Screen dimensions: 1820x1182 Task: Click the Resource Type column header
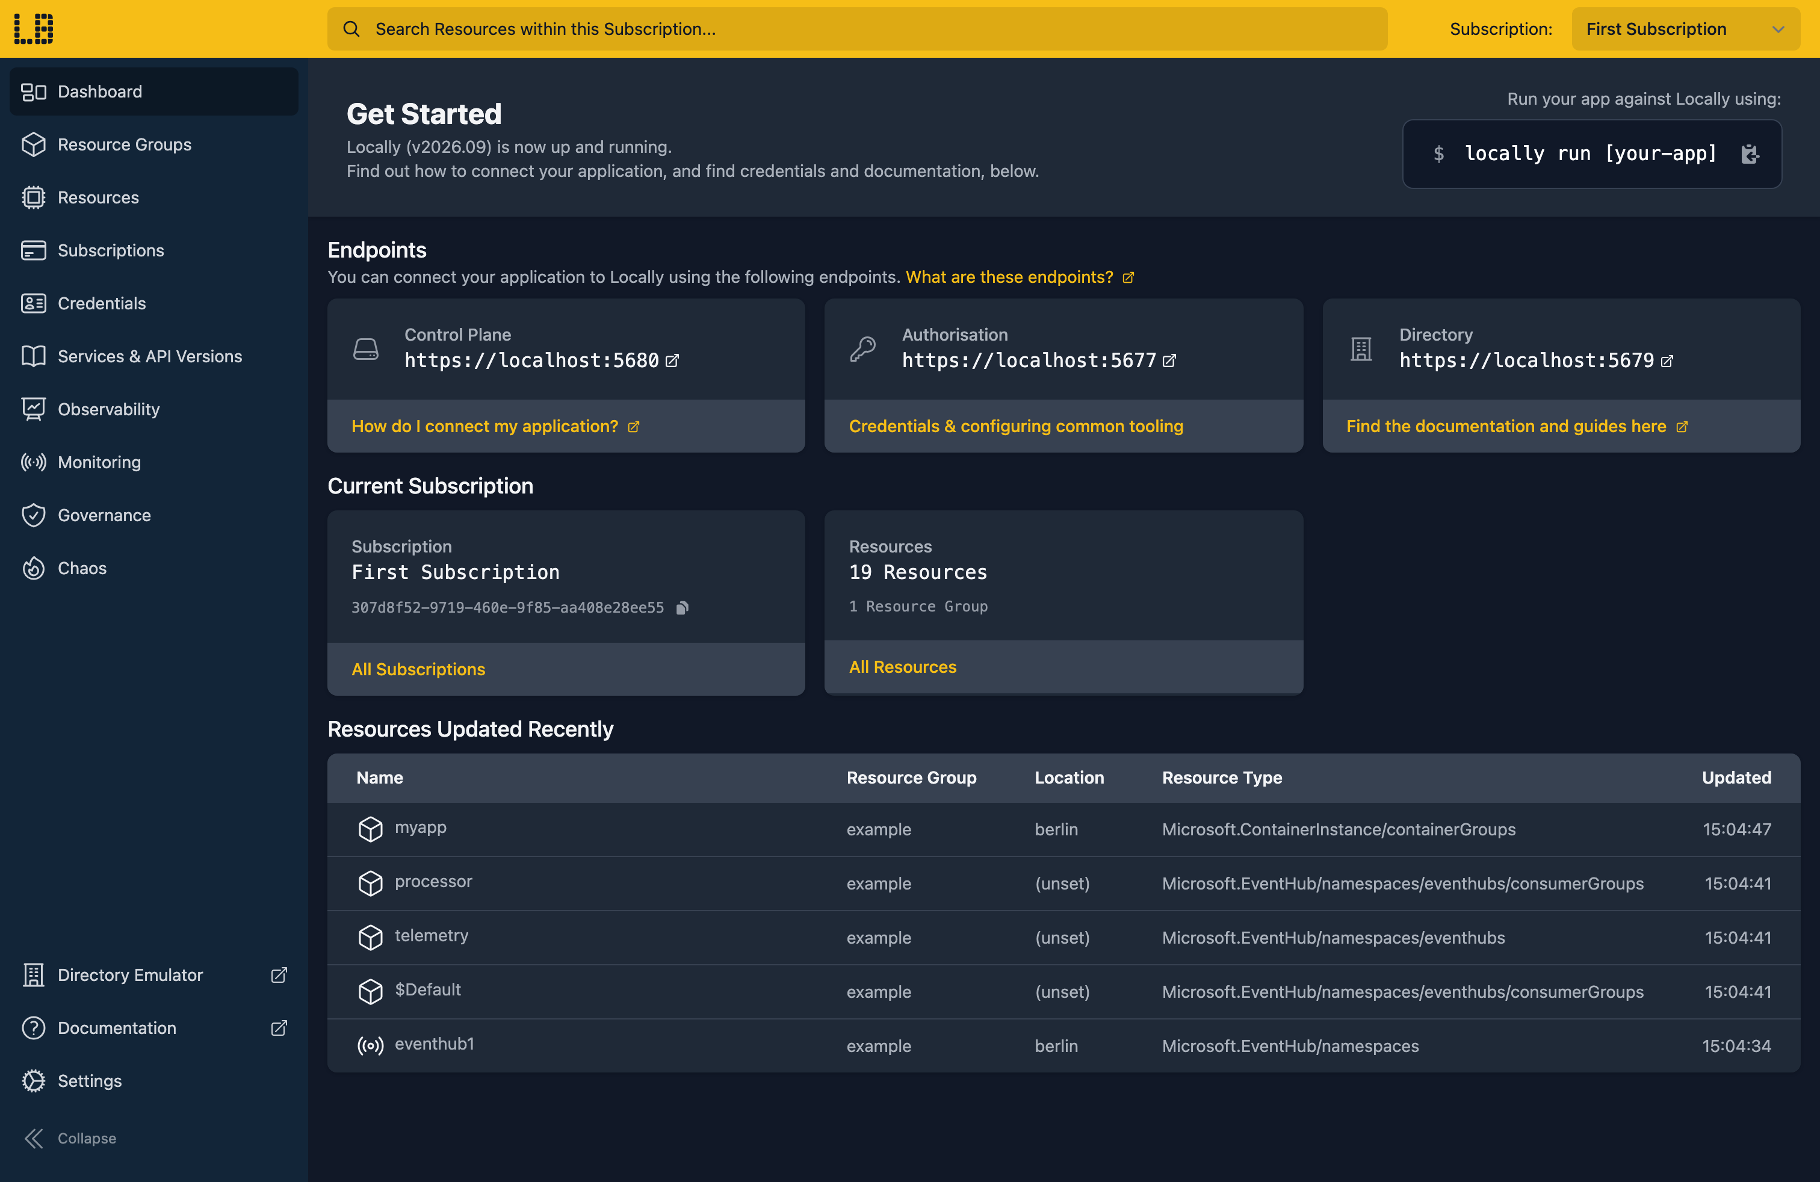coord(1222,778)
